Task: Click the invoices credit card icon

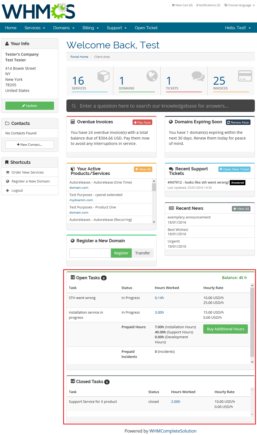Action: click(245, 76)
